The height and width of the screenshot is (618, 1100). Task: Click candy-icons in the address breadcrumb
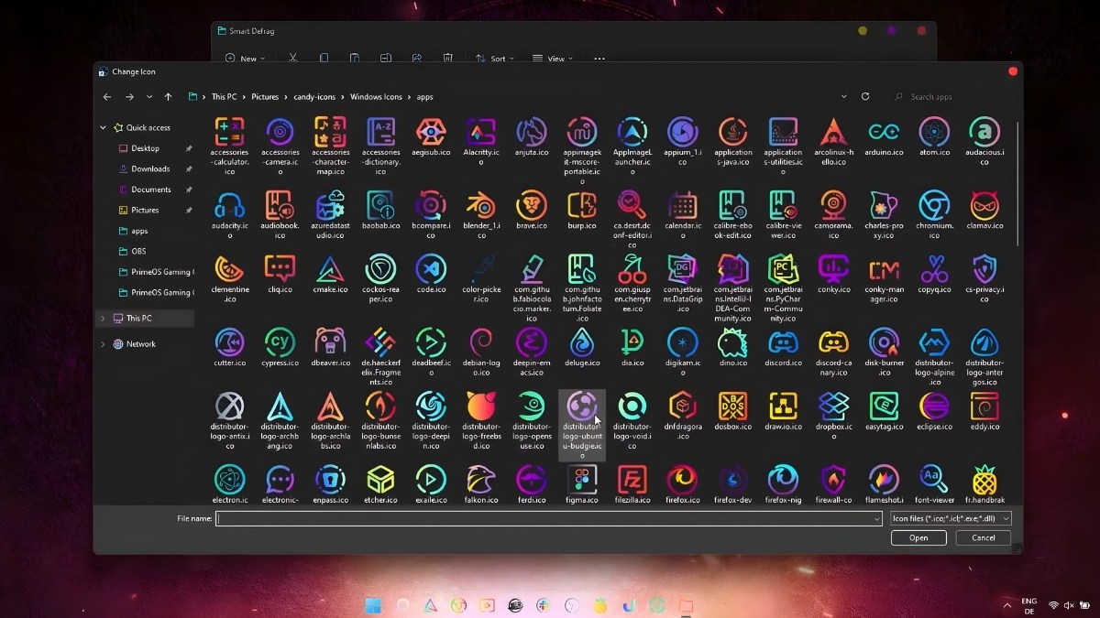pyautogui.click(x=314, y=97)
